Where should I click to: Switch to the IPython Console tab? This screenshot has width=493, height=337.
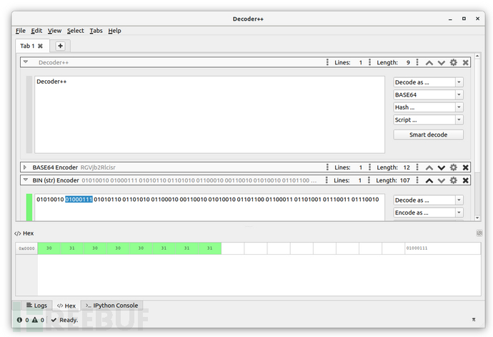coord(112,306)
